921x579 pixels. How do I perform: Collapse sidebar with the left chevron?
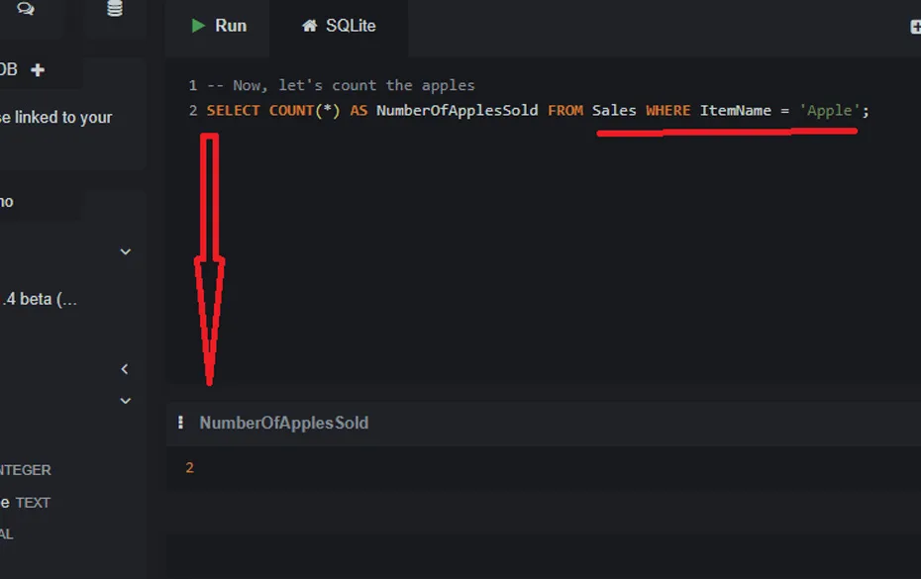pos(125,369)
